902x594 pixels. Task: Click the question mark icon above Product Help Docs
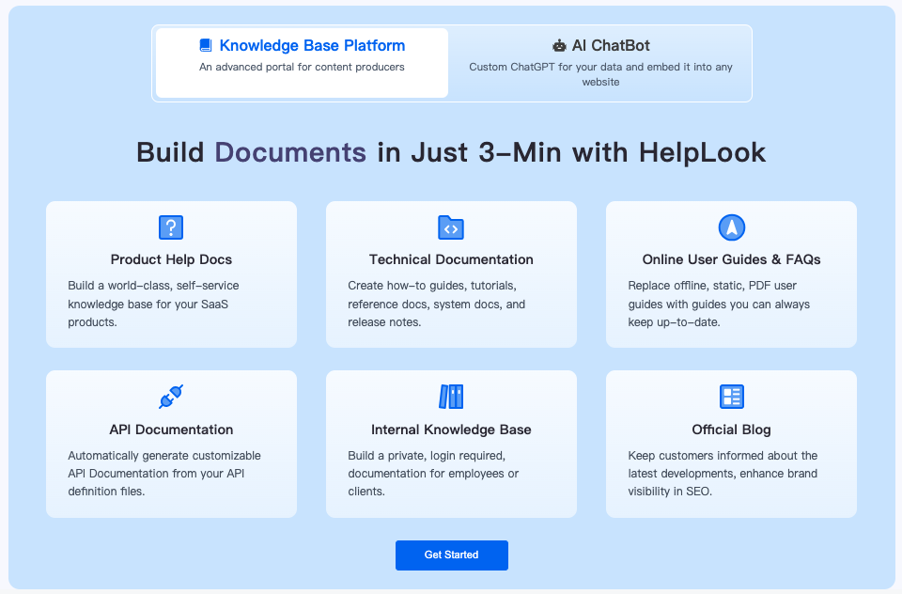point(170,227)
